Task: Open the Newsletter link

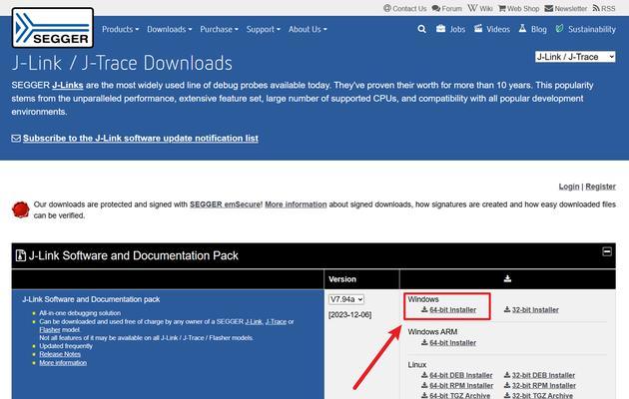Action: click(566, 8)
